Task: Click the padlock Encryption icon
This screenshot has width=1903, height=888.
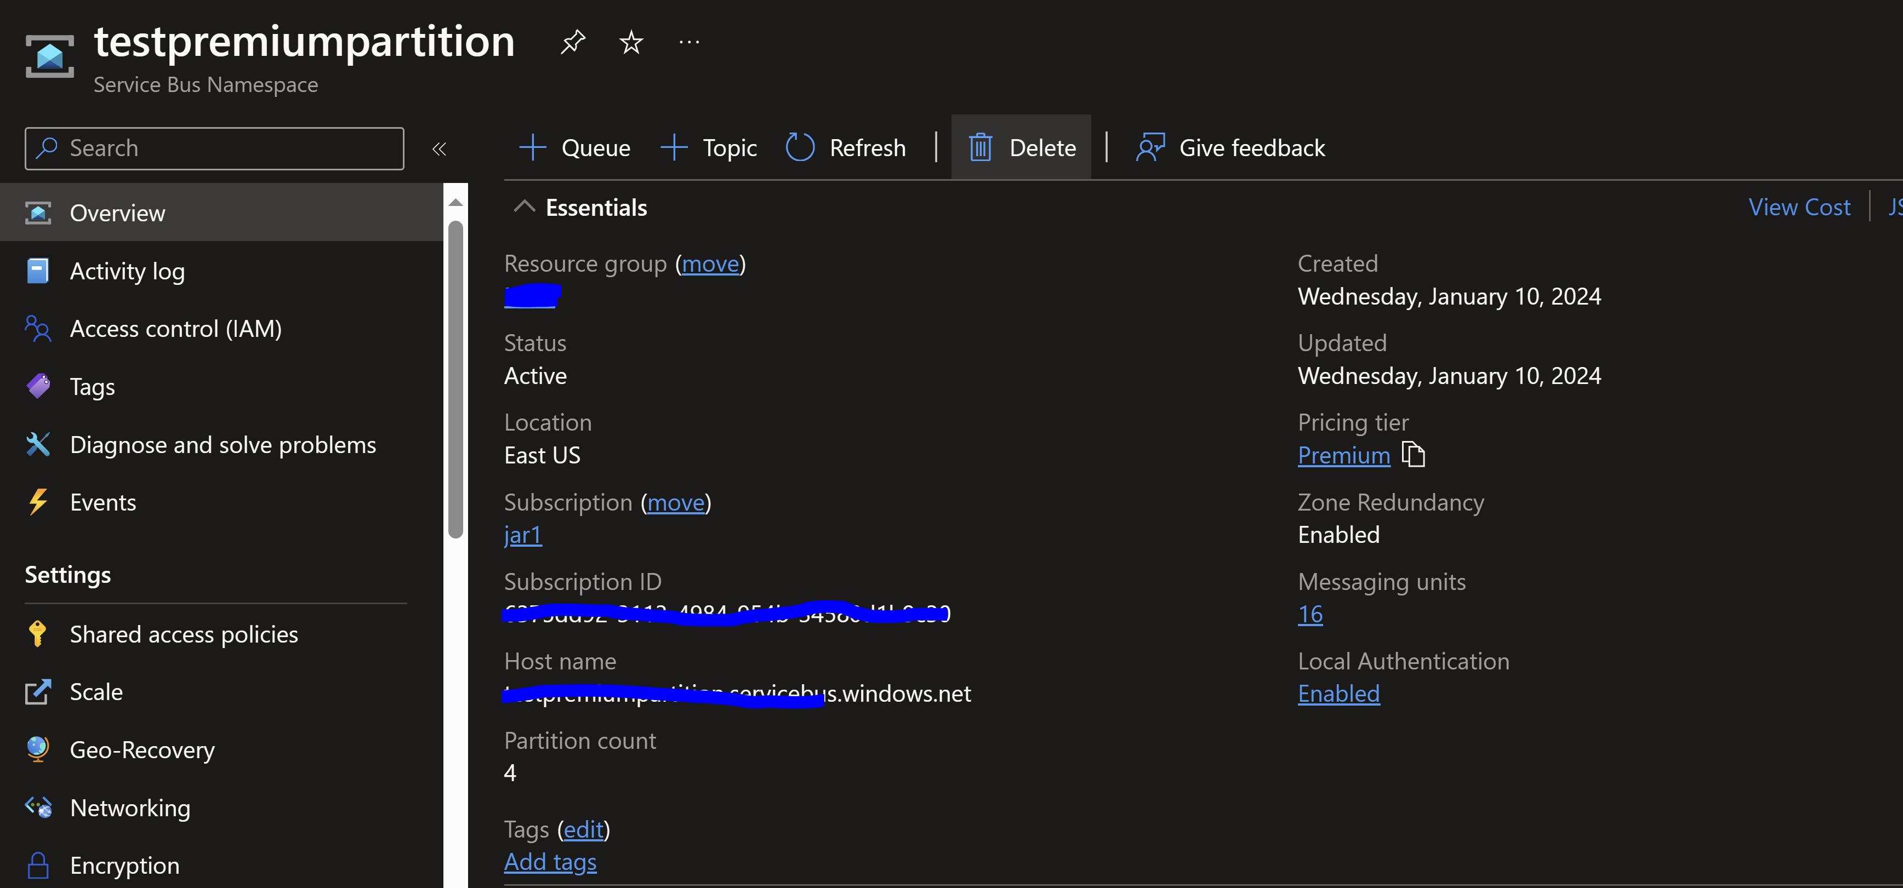Action: coord(38,865)
